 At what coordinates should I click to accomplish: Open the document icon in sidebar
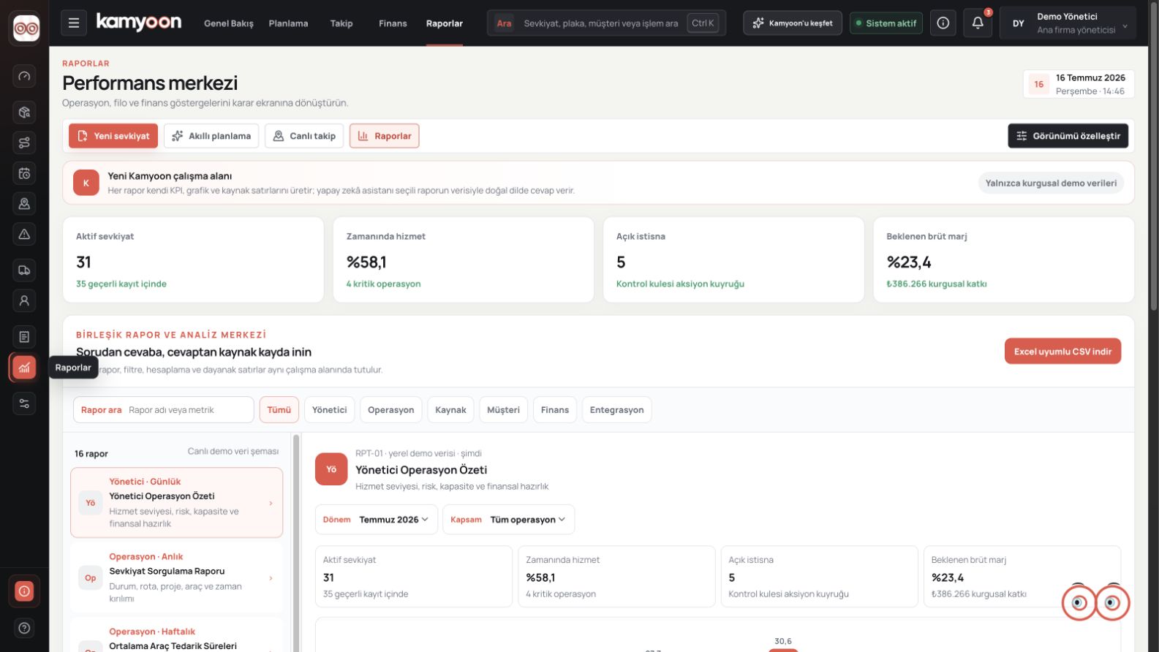pyautogui.click(x=24, y=337)
